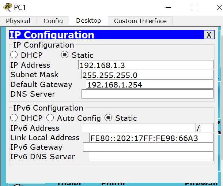
Task: Focus the IPv6 DNS Server field
Action: pyautogui.click(x=151, y=157)
